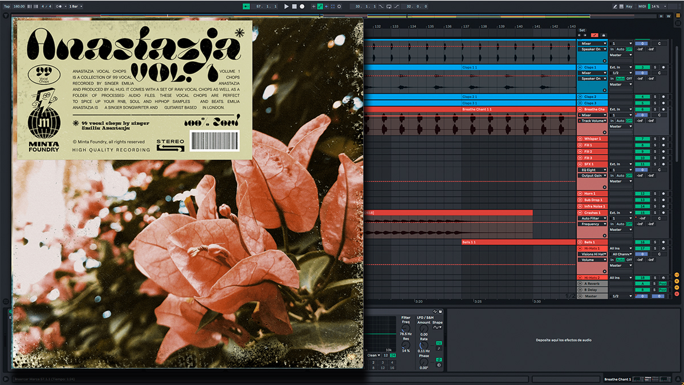684x385 pixels.
Task: Select the 12 filter slope button
Action: pyautogui.click(x=386, y=355)
